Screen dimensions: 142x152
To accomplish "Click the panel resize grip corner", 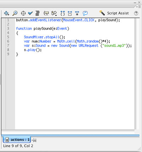I will pyautogui.click(x=140, y=149).
